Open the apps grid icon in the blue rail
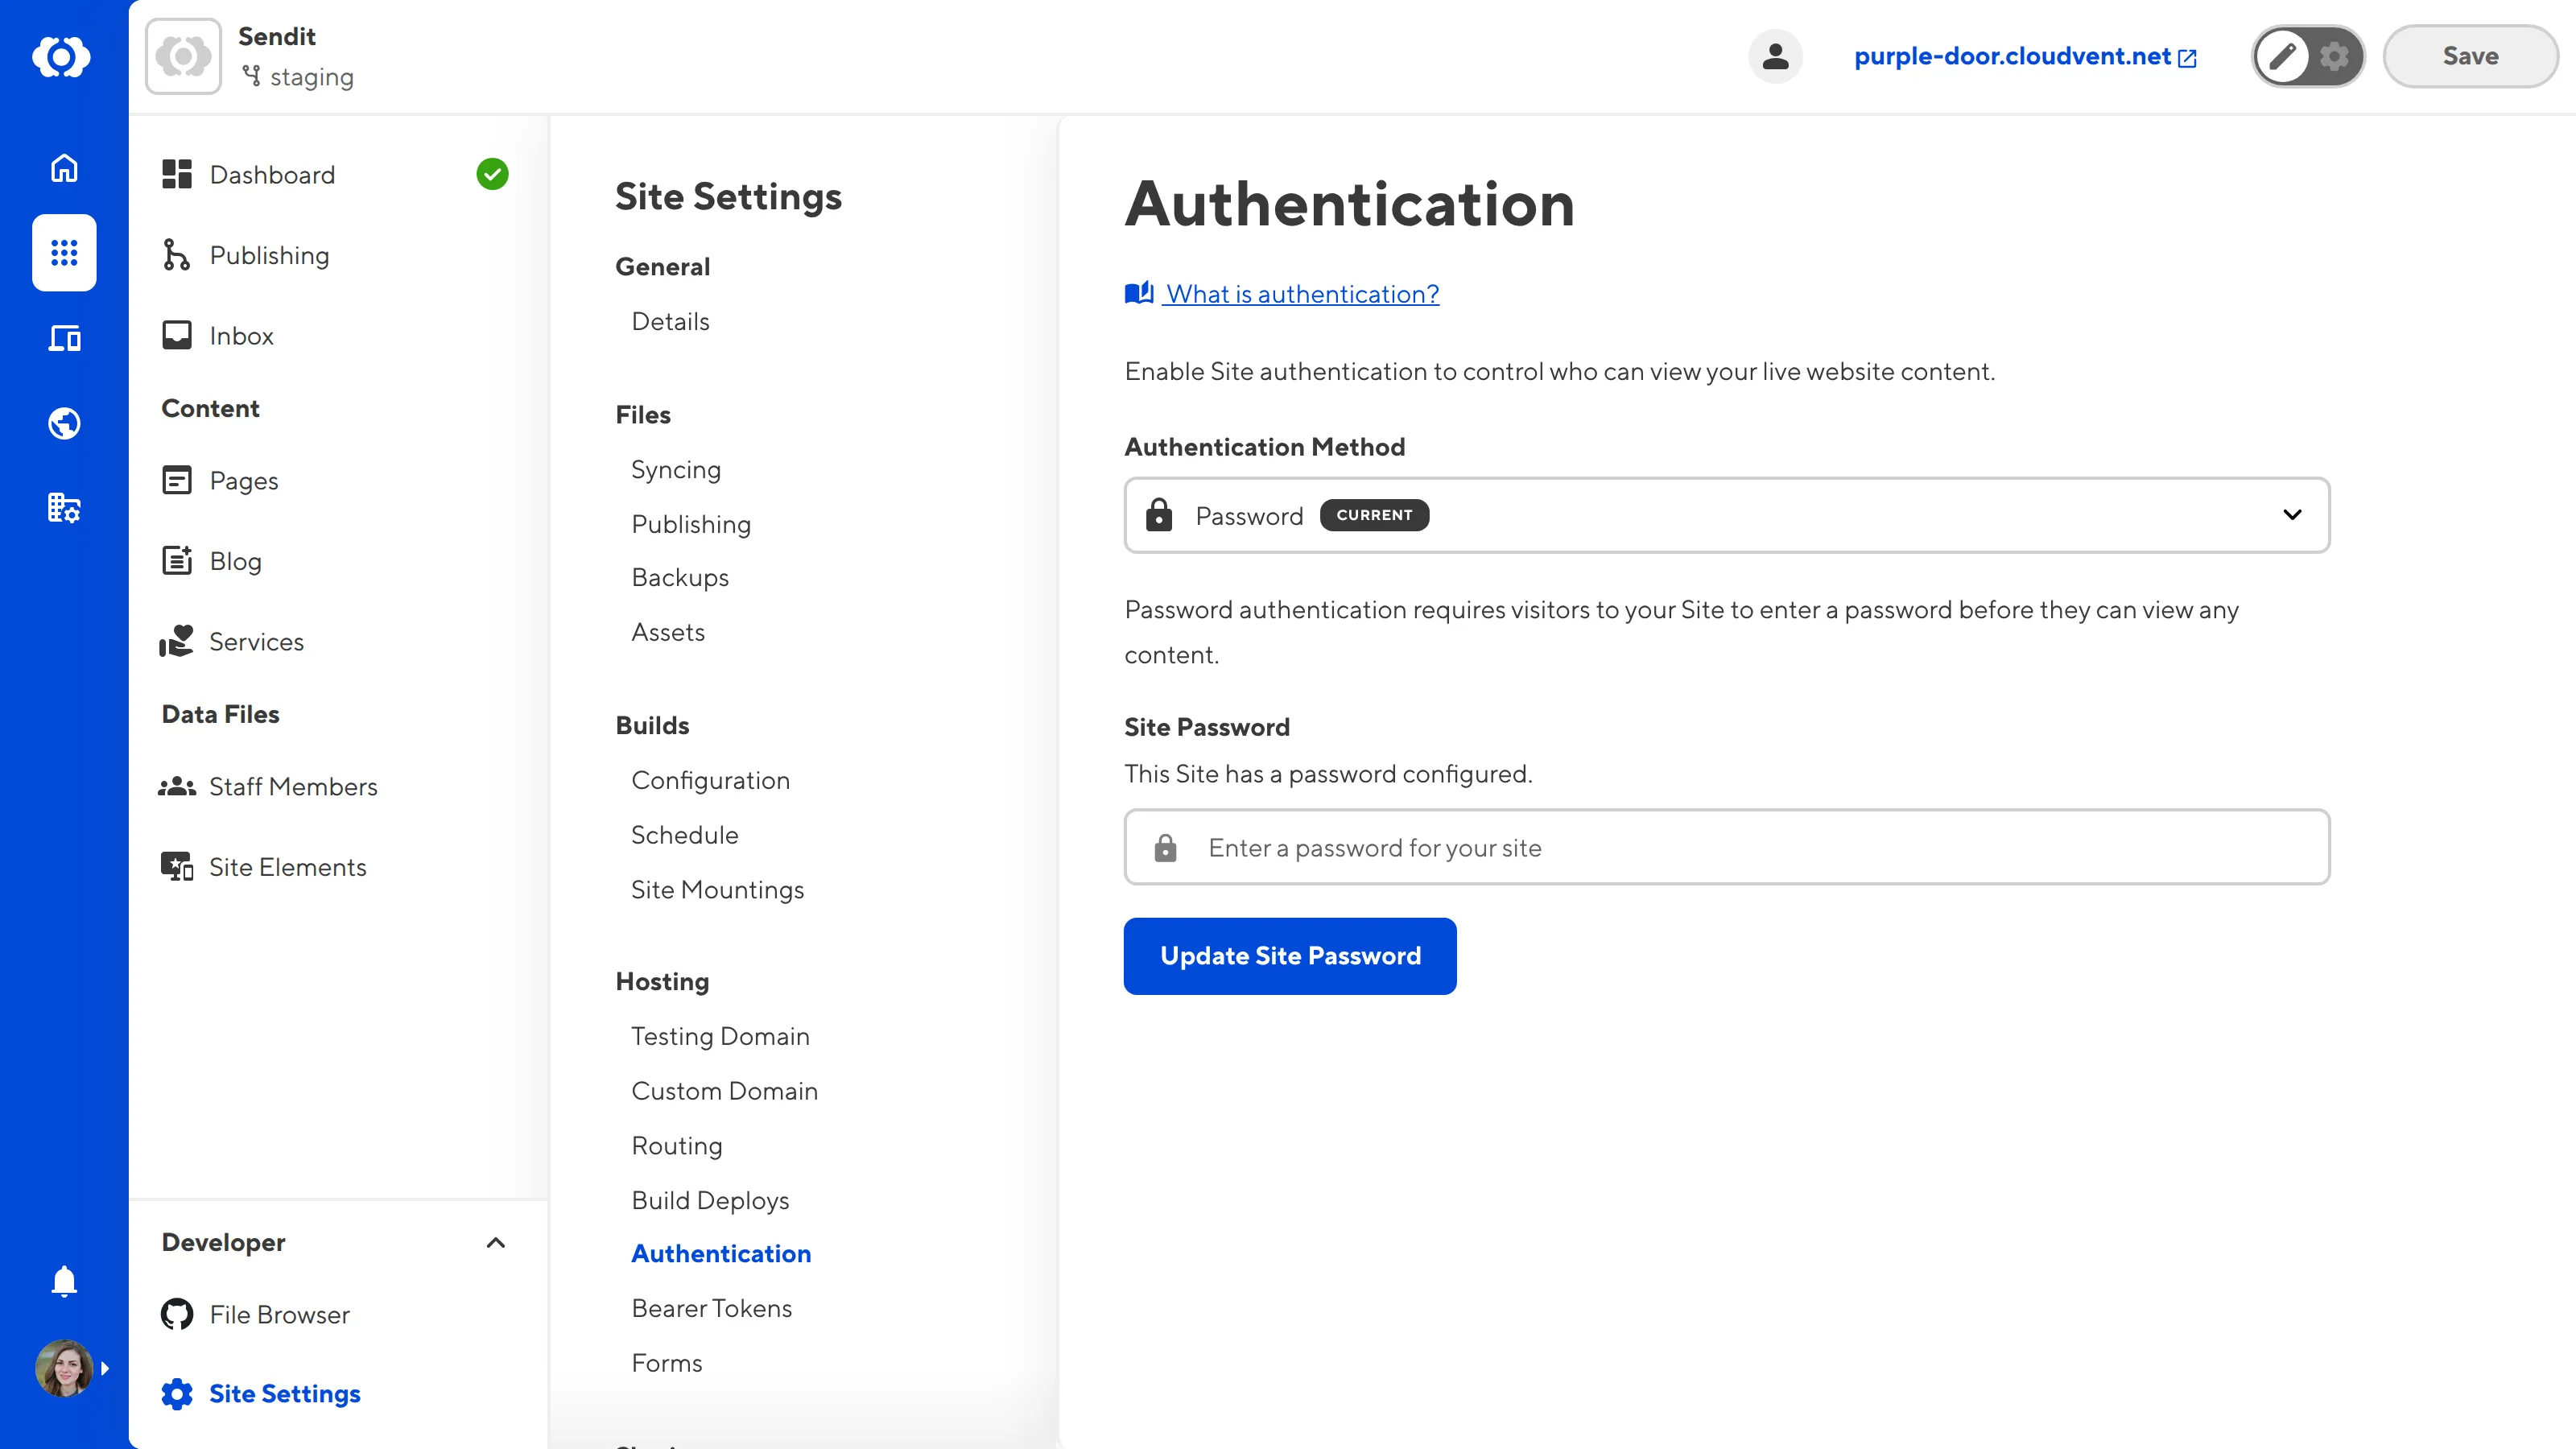This screenshot has width=2576, height=1449. pos(63,253)
